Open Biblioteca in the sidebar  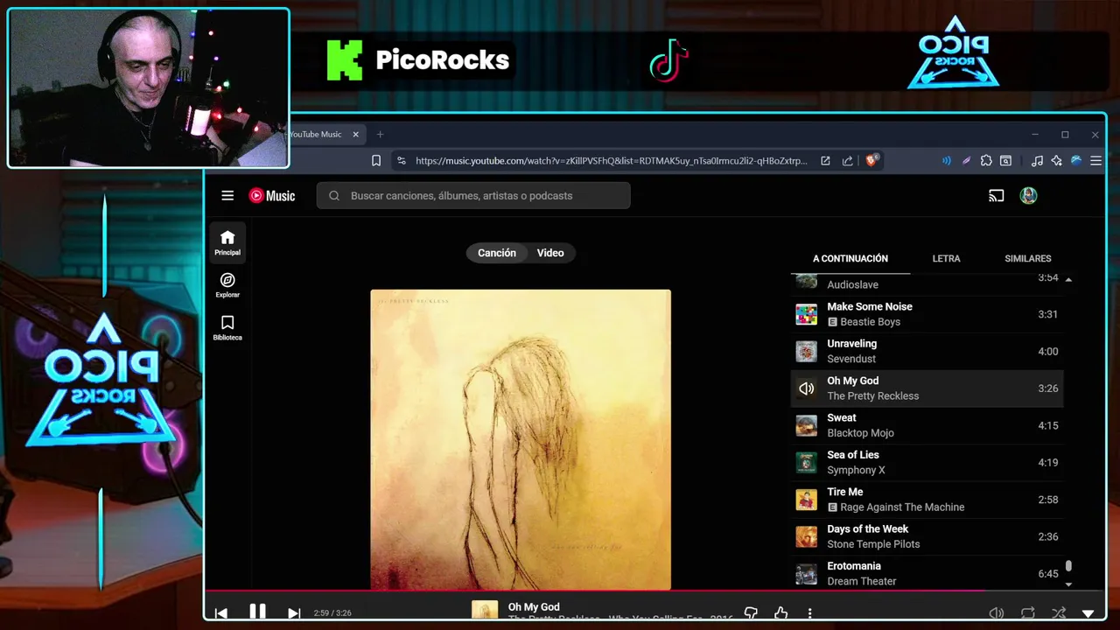(x=227, y=328)
